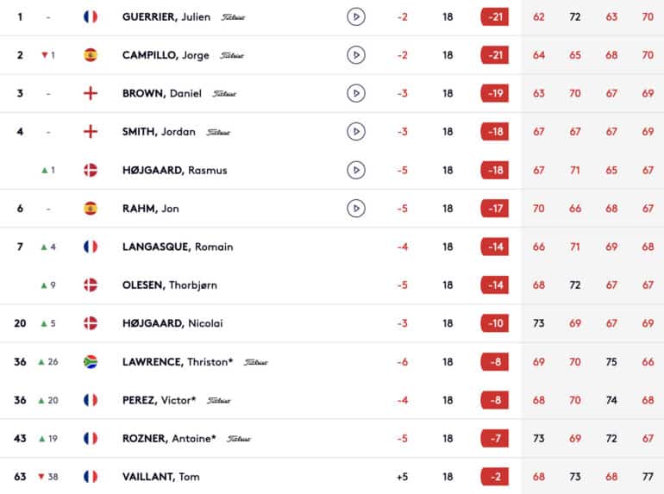Click play icon in Jordan Smith row
This screenshot has height=494, width=664.
[x=355, y=132]
